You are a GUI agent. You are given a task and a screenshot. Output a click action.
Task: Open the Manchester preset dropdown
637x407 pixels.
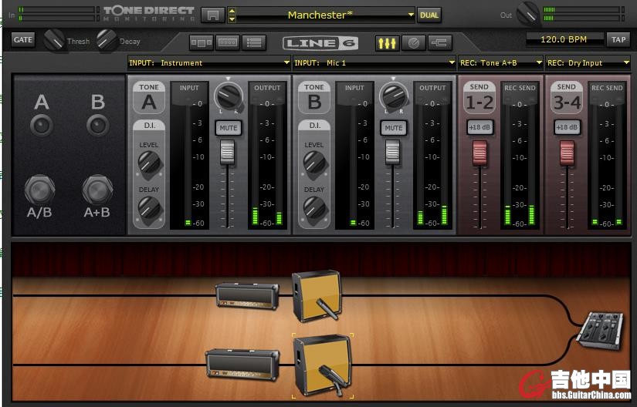point(326,15)
